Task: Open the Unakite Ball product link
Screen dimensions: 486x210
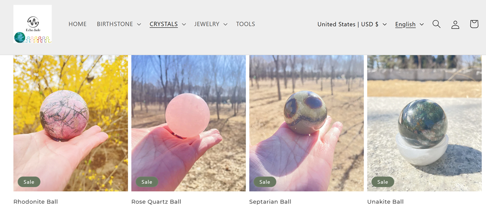Action: 385,202
